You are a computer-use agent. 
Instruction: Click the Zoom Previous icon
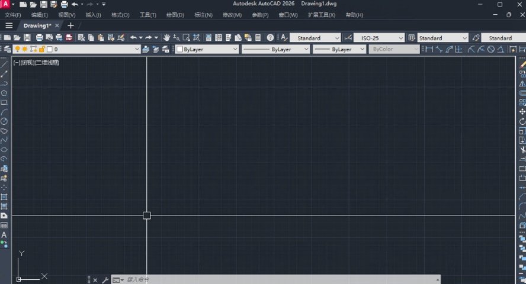(x=196, y=38)
